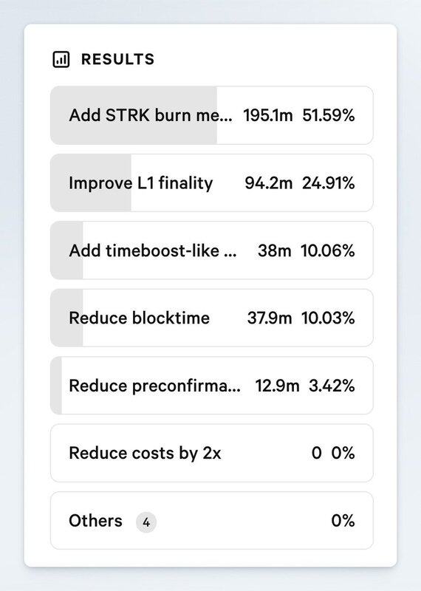
Task: Click the 37.9m vote count
Action: (x=270, y=318)
